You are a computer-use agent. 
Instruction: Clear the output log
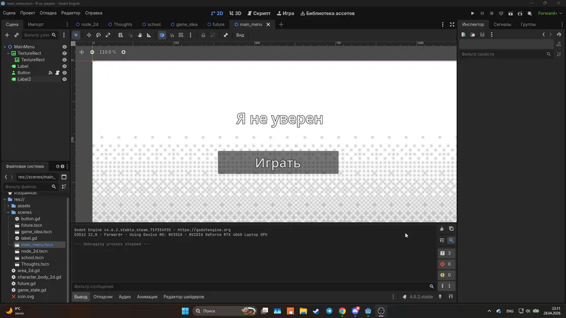point(441,229)
